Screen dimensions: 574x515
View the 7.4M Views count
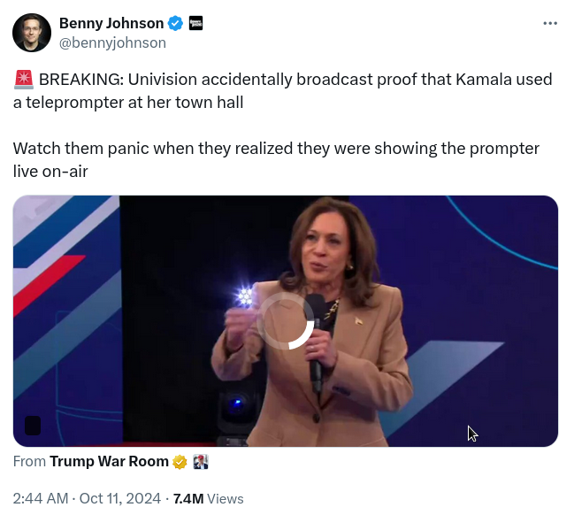point(188,499)
